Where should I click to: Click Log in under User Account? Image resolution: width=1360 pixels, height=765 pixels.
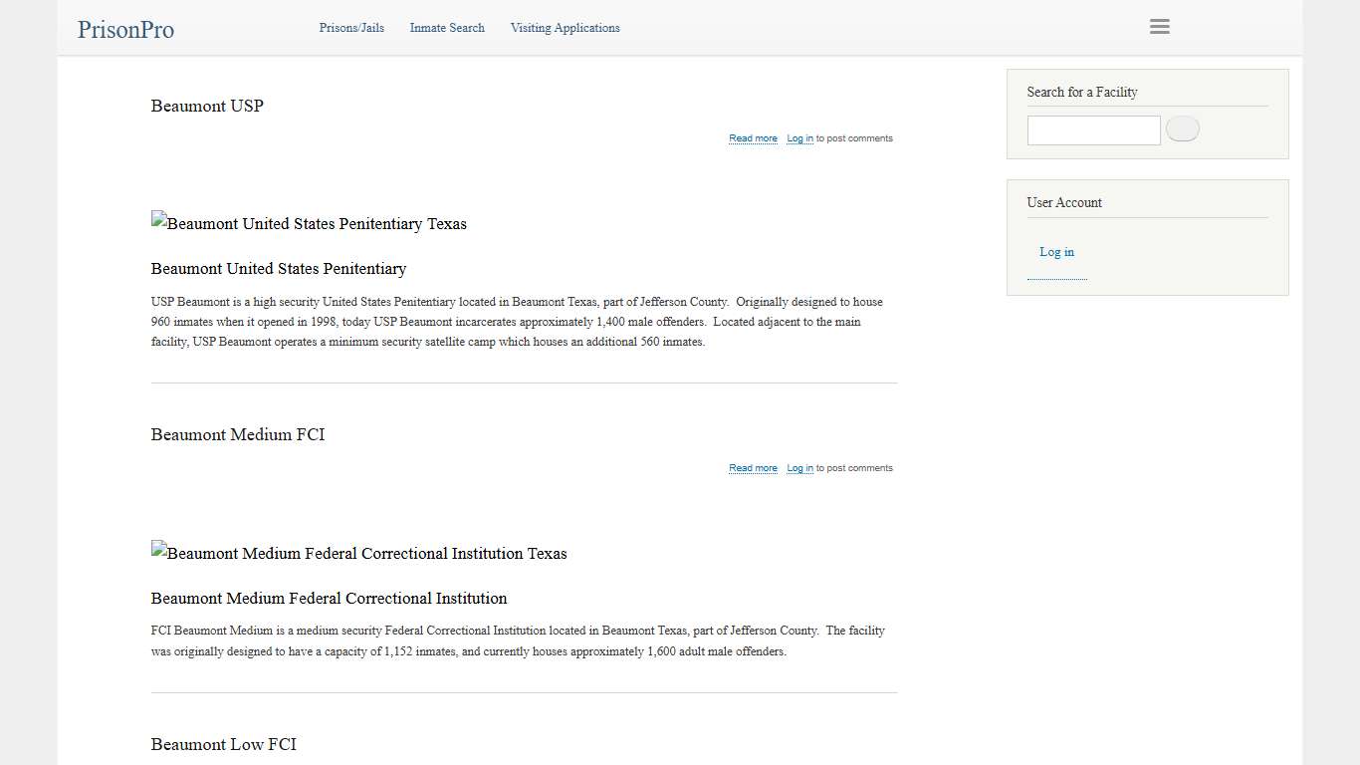point(1056,252)
